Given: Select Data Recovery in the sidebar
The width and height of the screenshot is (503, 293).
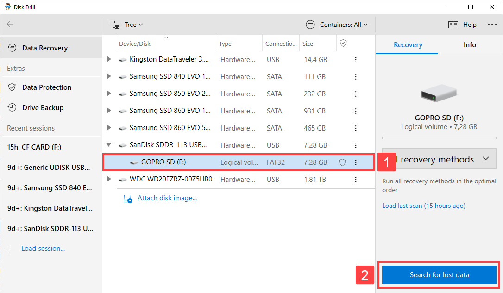Looking at the screenshot, I should [51, 48].
